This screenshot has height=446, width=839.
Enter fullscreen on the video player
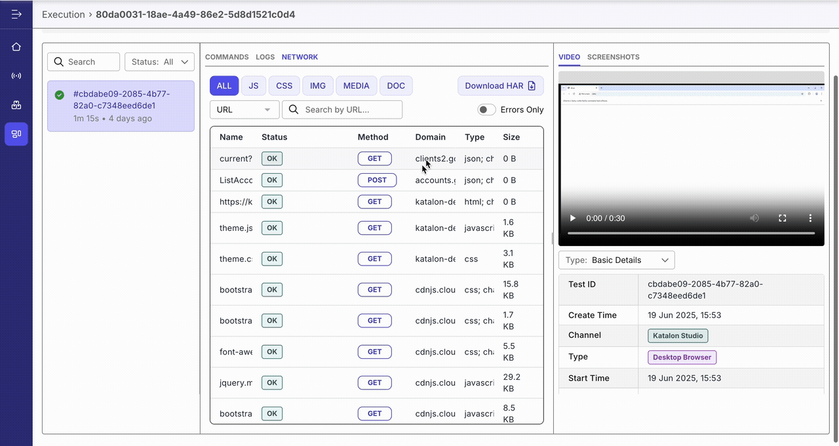[782, 218]
